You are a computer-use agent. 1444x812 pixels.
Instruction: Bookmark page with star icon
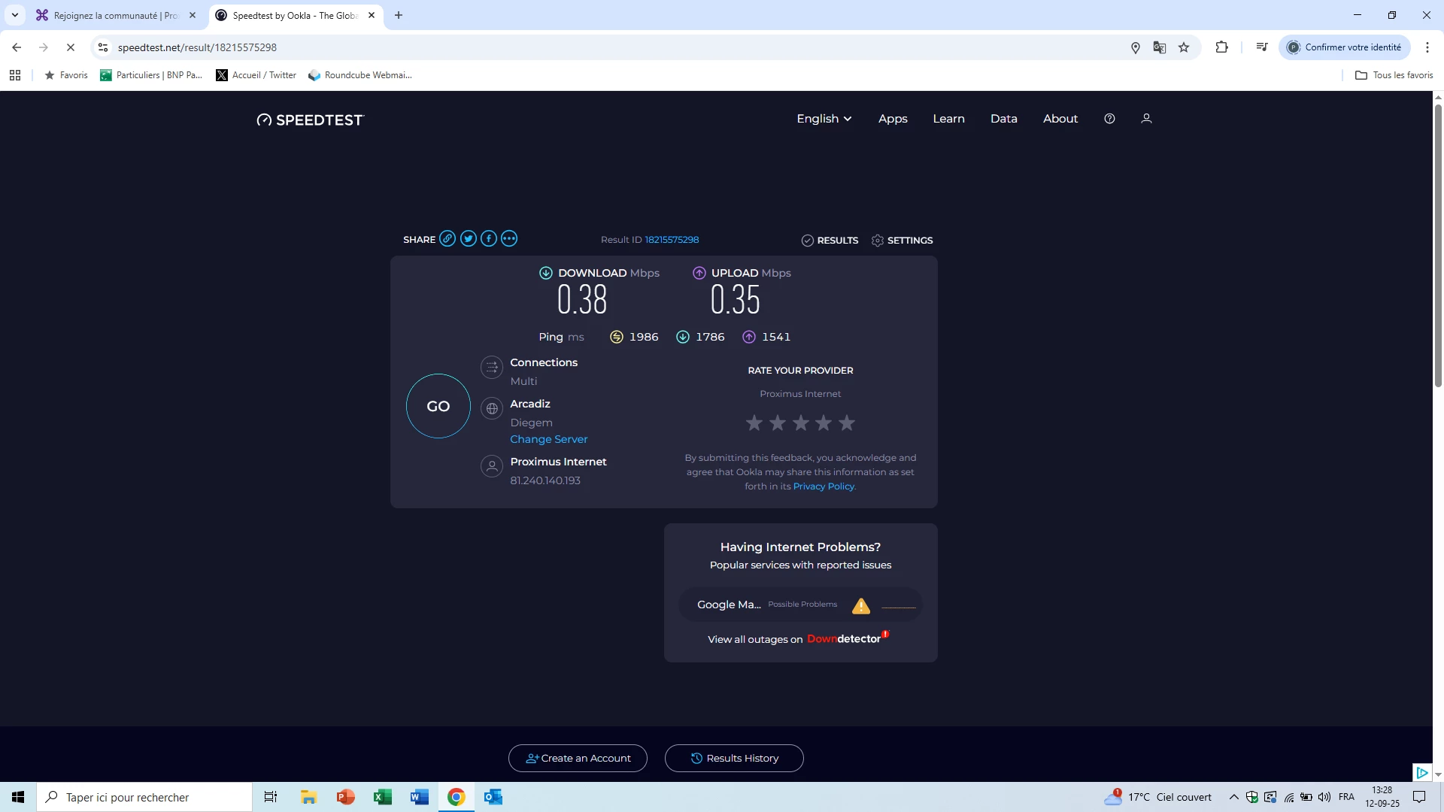[1184, 47]
